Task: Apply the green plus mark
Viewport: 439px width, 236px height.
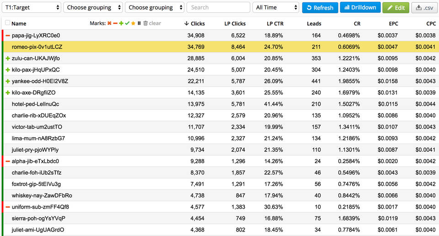Action: tap(121, 23)
